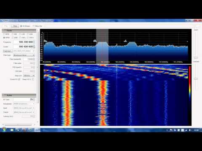
Task: Open the volume speaker tray icon
Action: coord(190,130)
